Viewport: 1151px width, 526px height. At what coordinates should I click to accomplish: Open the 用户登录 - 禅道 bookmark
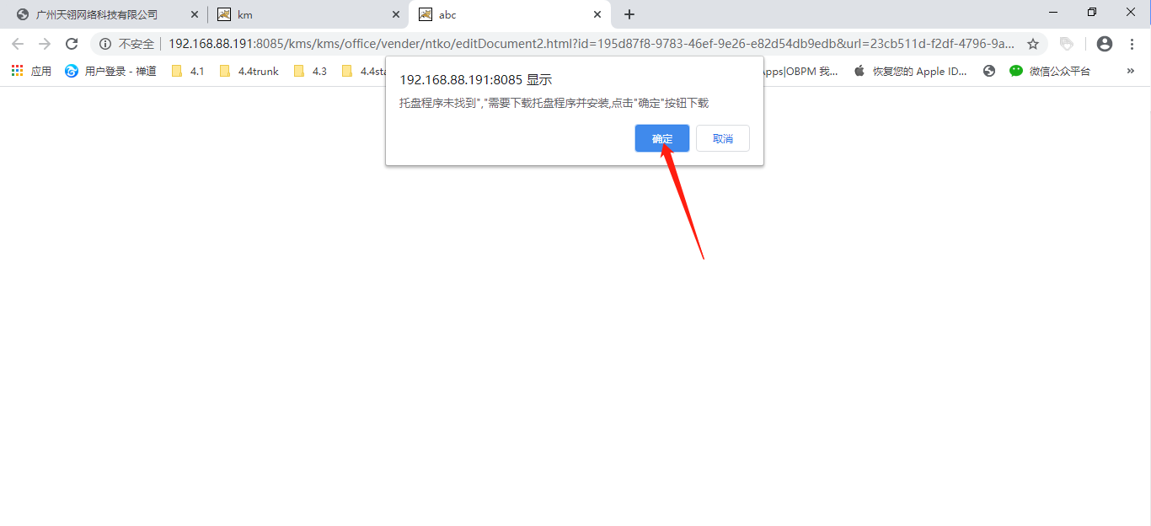pyautogui.click(x=111, y=72)
